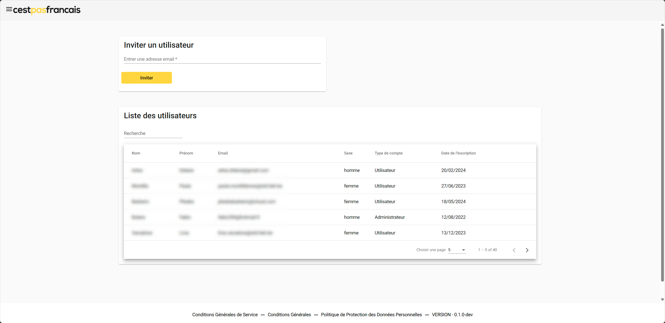Go to next page of users

[527, 250]
